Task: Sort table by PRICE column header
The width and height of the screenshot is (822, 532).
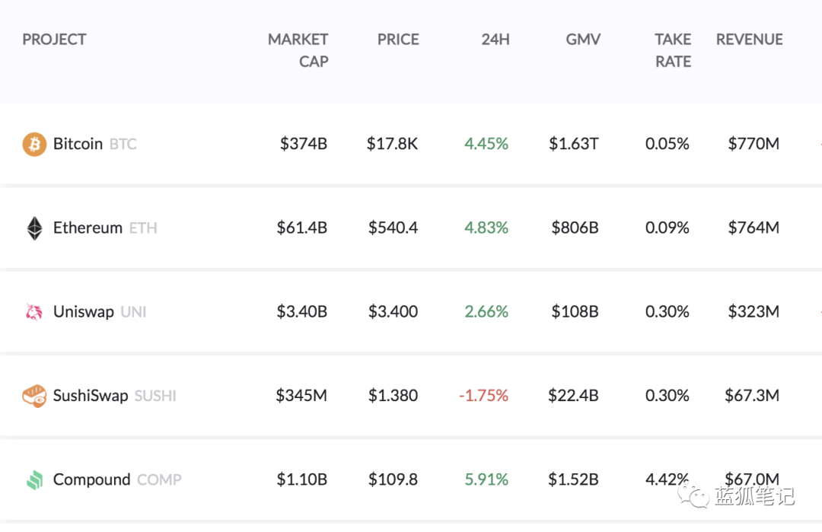Action: (x=398, y=40)
